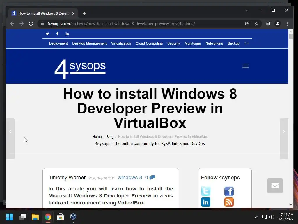Screen dimensions: 298x224
Task: Click scrollbar down arrow
Action: pos(291,205)
